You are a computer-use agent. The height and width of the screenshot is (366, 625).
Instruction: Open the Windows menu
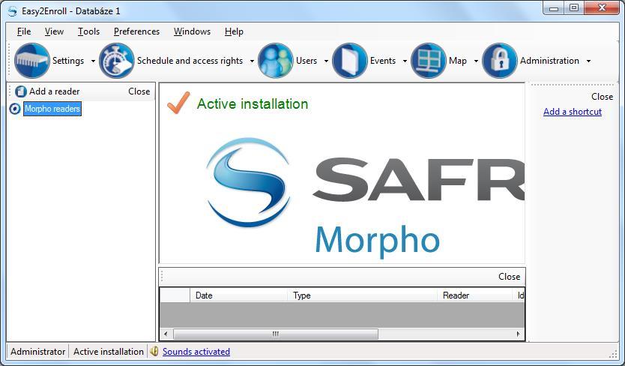[192, 31]
